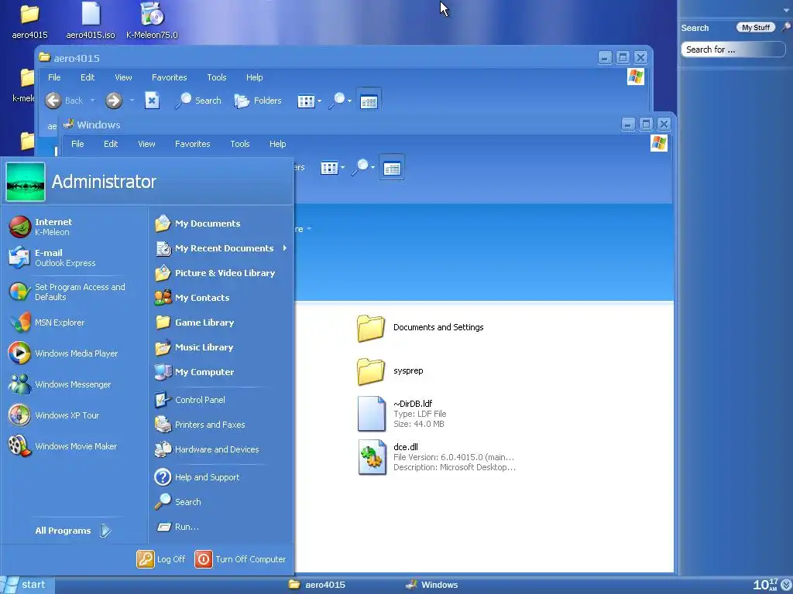Click Log Off button
The height and width of the screenshot is (594, 793).
(x=161, y=559)
